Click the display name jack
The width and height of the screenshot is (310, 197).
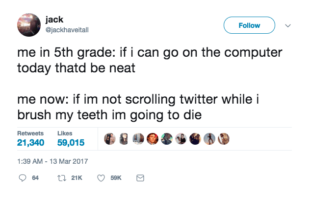coord(54,20)
